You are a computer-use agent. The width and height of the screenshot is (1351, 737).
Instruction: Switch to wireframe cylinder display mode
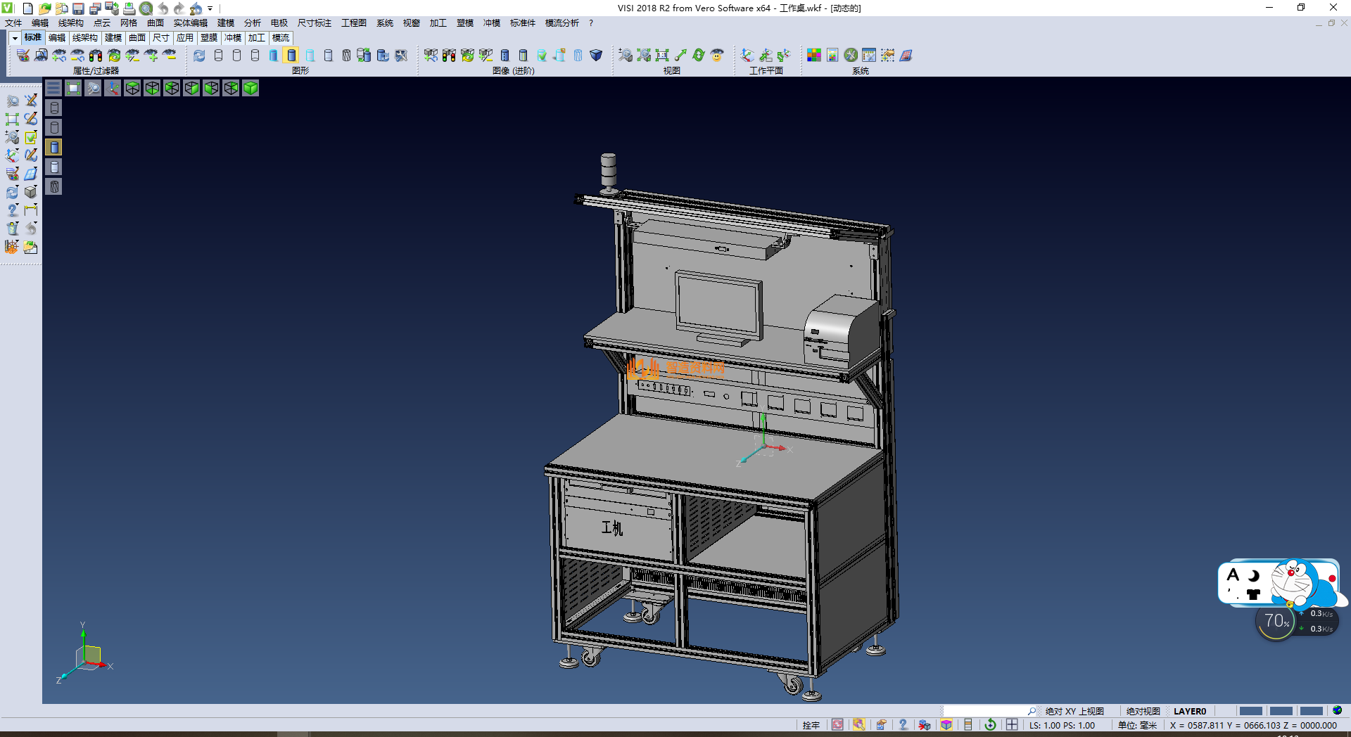click(218, 56)
